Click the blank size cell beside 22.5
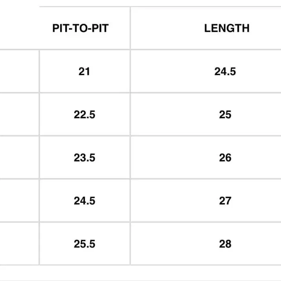The image size is (281, 281). pyautogui.click(x=19, y=114)
